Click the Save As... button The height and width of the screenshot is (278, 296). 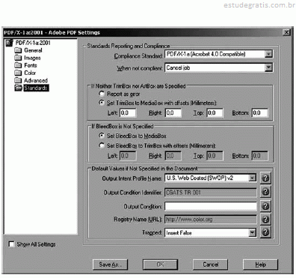110,265
